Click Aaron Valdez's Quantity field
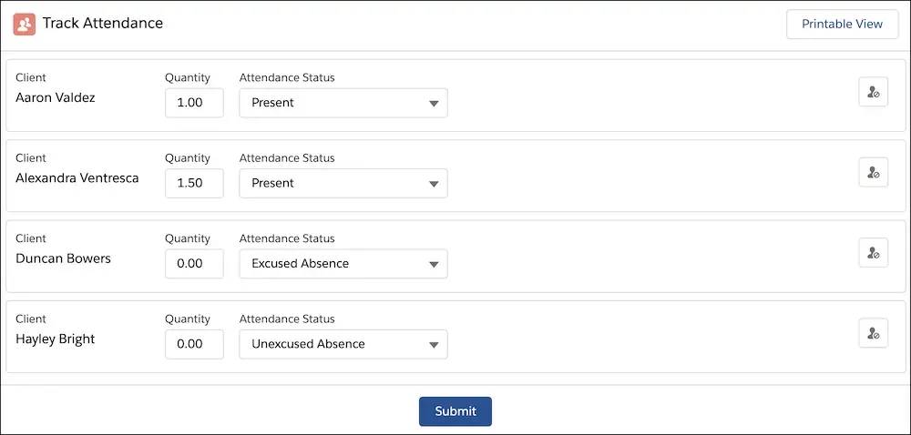 (194, 103)
